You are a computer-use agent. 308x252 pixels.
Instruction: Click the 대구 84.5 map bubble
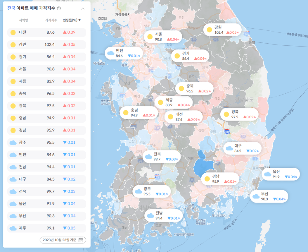tap(242, 148)
